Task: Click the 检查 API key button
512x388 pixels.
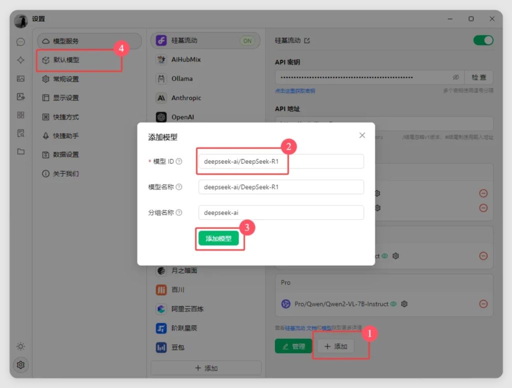Action: pos(478,77)
